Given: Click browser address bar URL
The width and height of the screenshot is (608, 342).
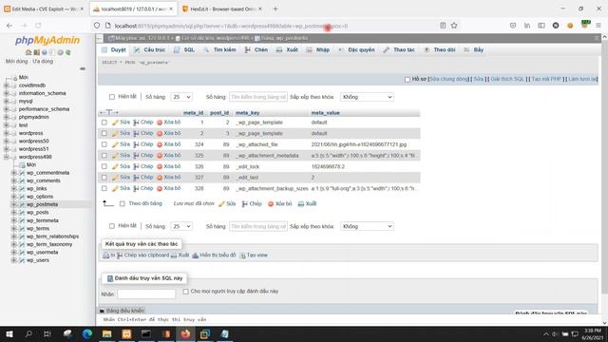Looking at the screenshot, I should pos(231,26).
